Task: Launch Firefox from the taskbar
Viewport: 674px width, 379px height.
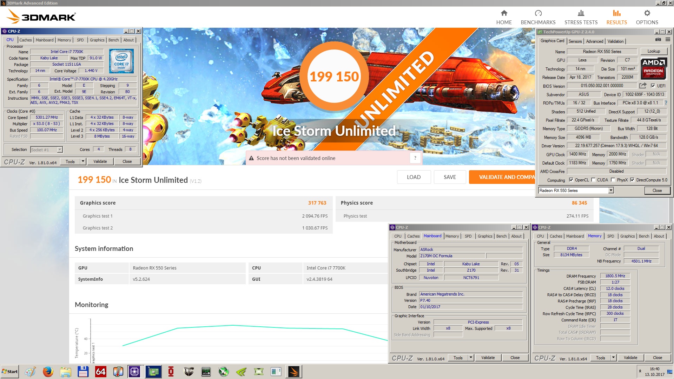Action: point(48,372)
